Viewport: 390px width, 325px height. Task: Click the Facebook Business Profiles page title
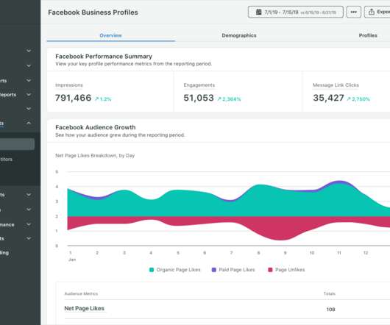click(x=93, y=12)
